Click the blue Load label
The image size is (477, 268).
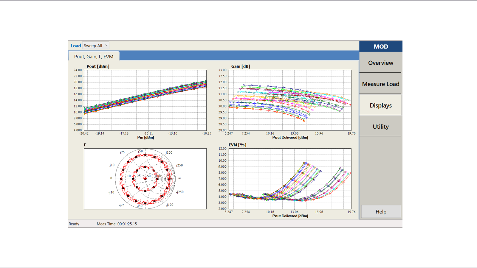[x=76, y=45]
